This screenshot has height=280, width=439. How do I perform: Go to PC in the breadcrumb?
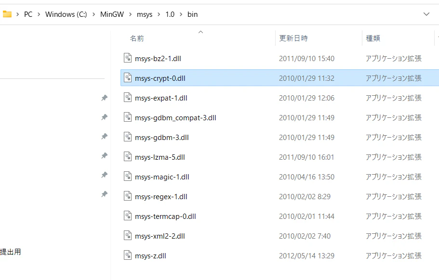tap(28, 14)
